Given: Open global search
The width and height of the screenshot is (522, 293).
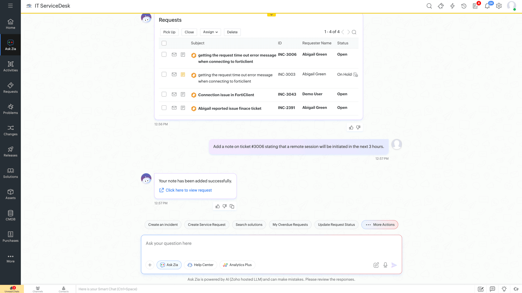Looking at the screenshot, I should coord(429,6).
